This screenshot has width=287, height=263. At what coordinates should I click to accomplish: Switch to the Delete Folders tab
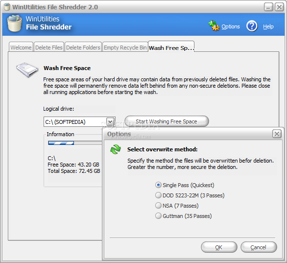(83, 47)
